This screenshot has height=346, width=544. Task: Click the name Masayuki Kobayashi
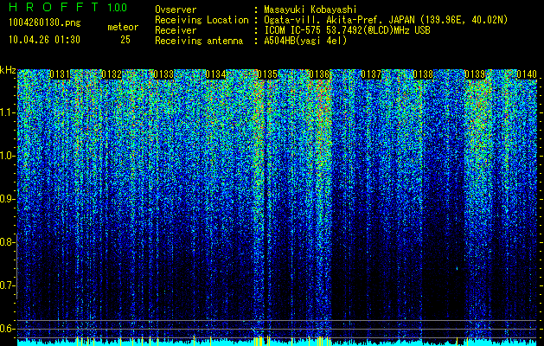tap(310, 10)
